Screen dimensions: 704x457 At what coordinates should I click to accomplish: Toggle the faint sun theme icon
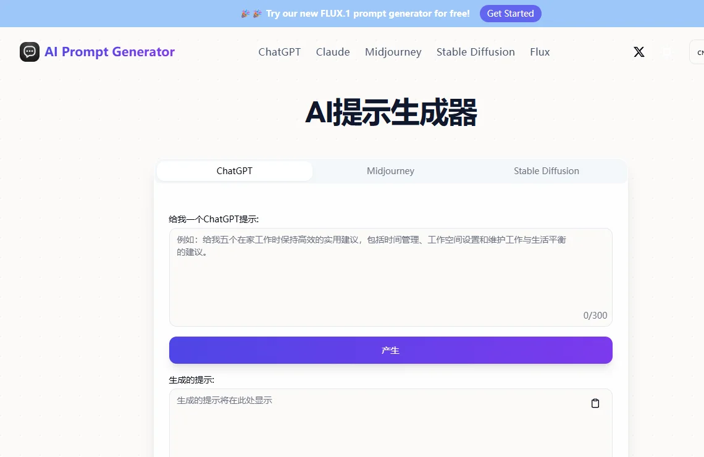(667, 52)
